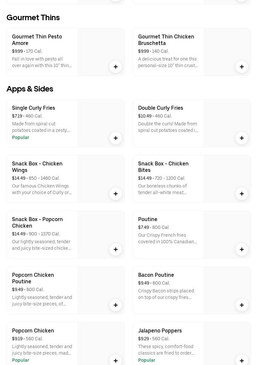Open the Single Curly Fries item title
Screen dimensions: 262x365
click(x=34, y=108)
